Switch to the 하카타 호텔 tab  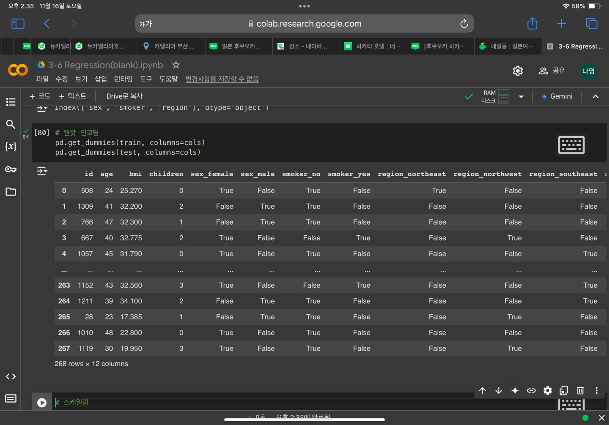373,46
